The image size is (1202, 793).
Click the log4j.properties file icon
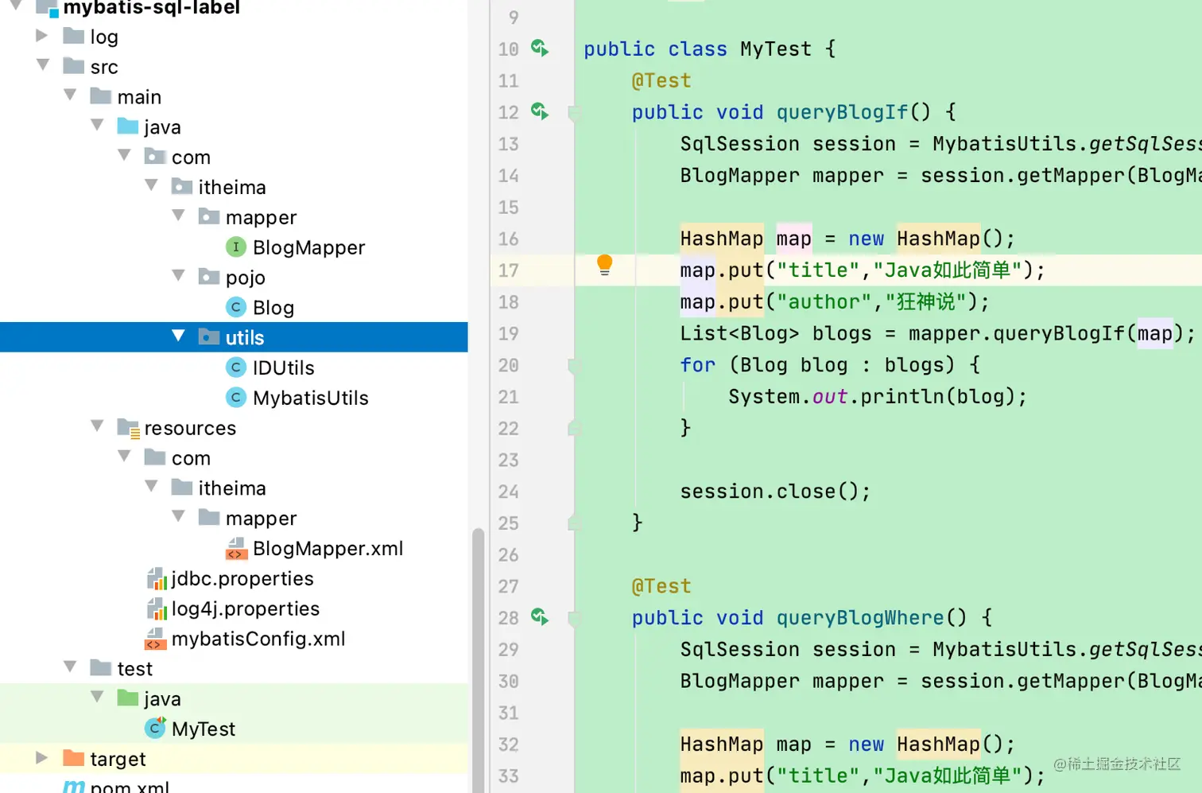[x=156, y=609]
